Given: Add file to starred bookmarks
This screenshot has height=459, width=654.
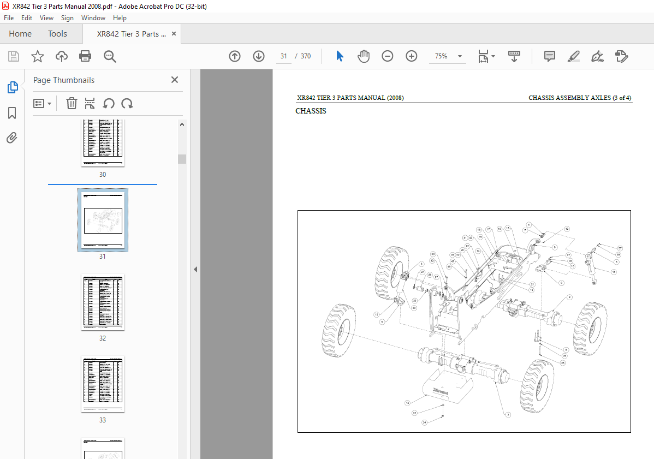Looking at the screenshot, I should (x=38, y=56).
